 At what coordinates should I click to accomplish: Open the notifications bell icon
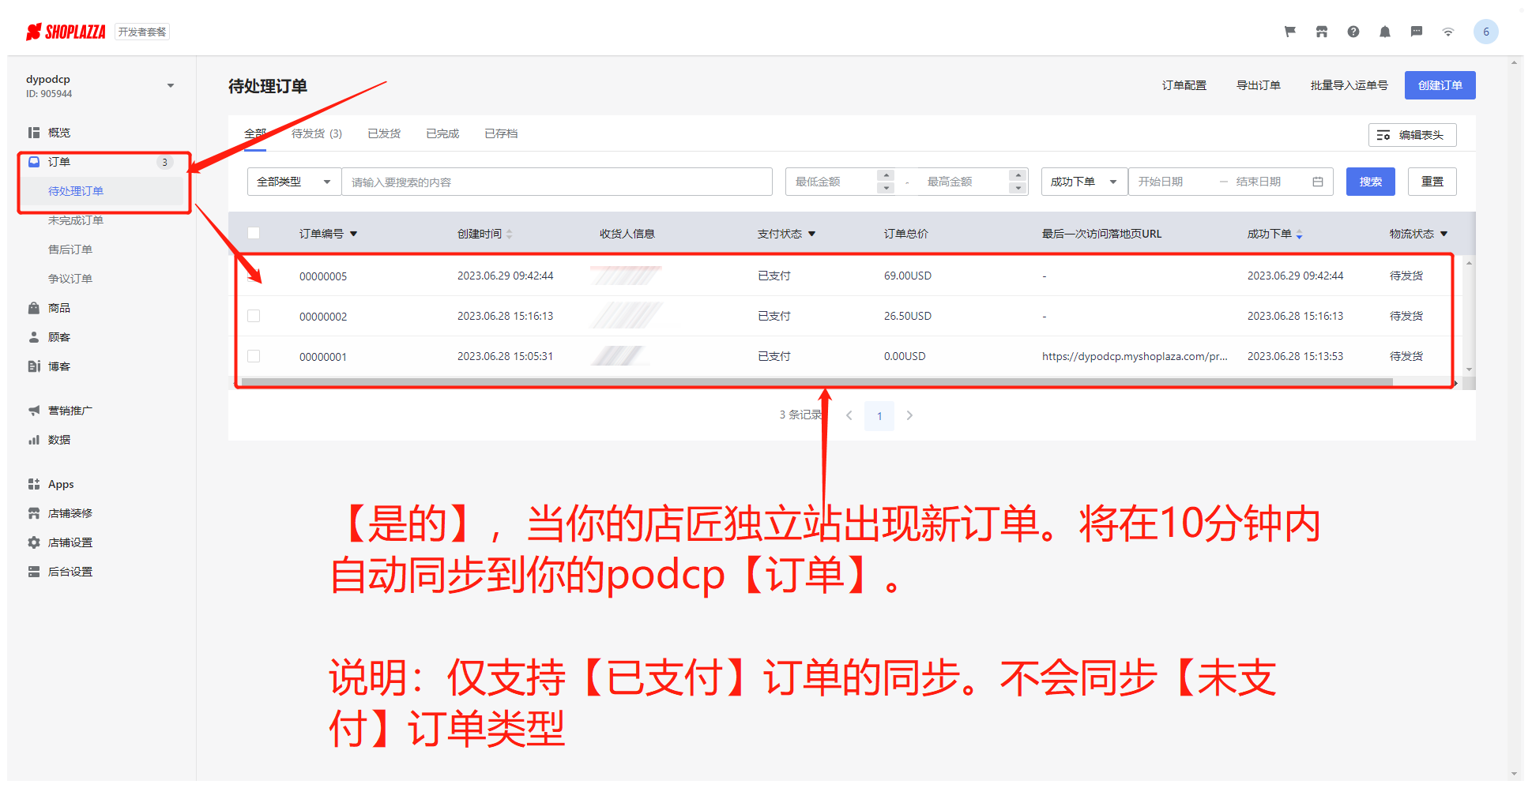tap(1385, 32)
